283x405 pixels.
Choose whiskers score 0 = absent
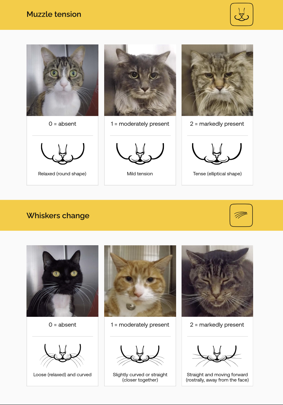click(x=62, y=325)
